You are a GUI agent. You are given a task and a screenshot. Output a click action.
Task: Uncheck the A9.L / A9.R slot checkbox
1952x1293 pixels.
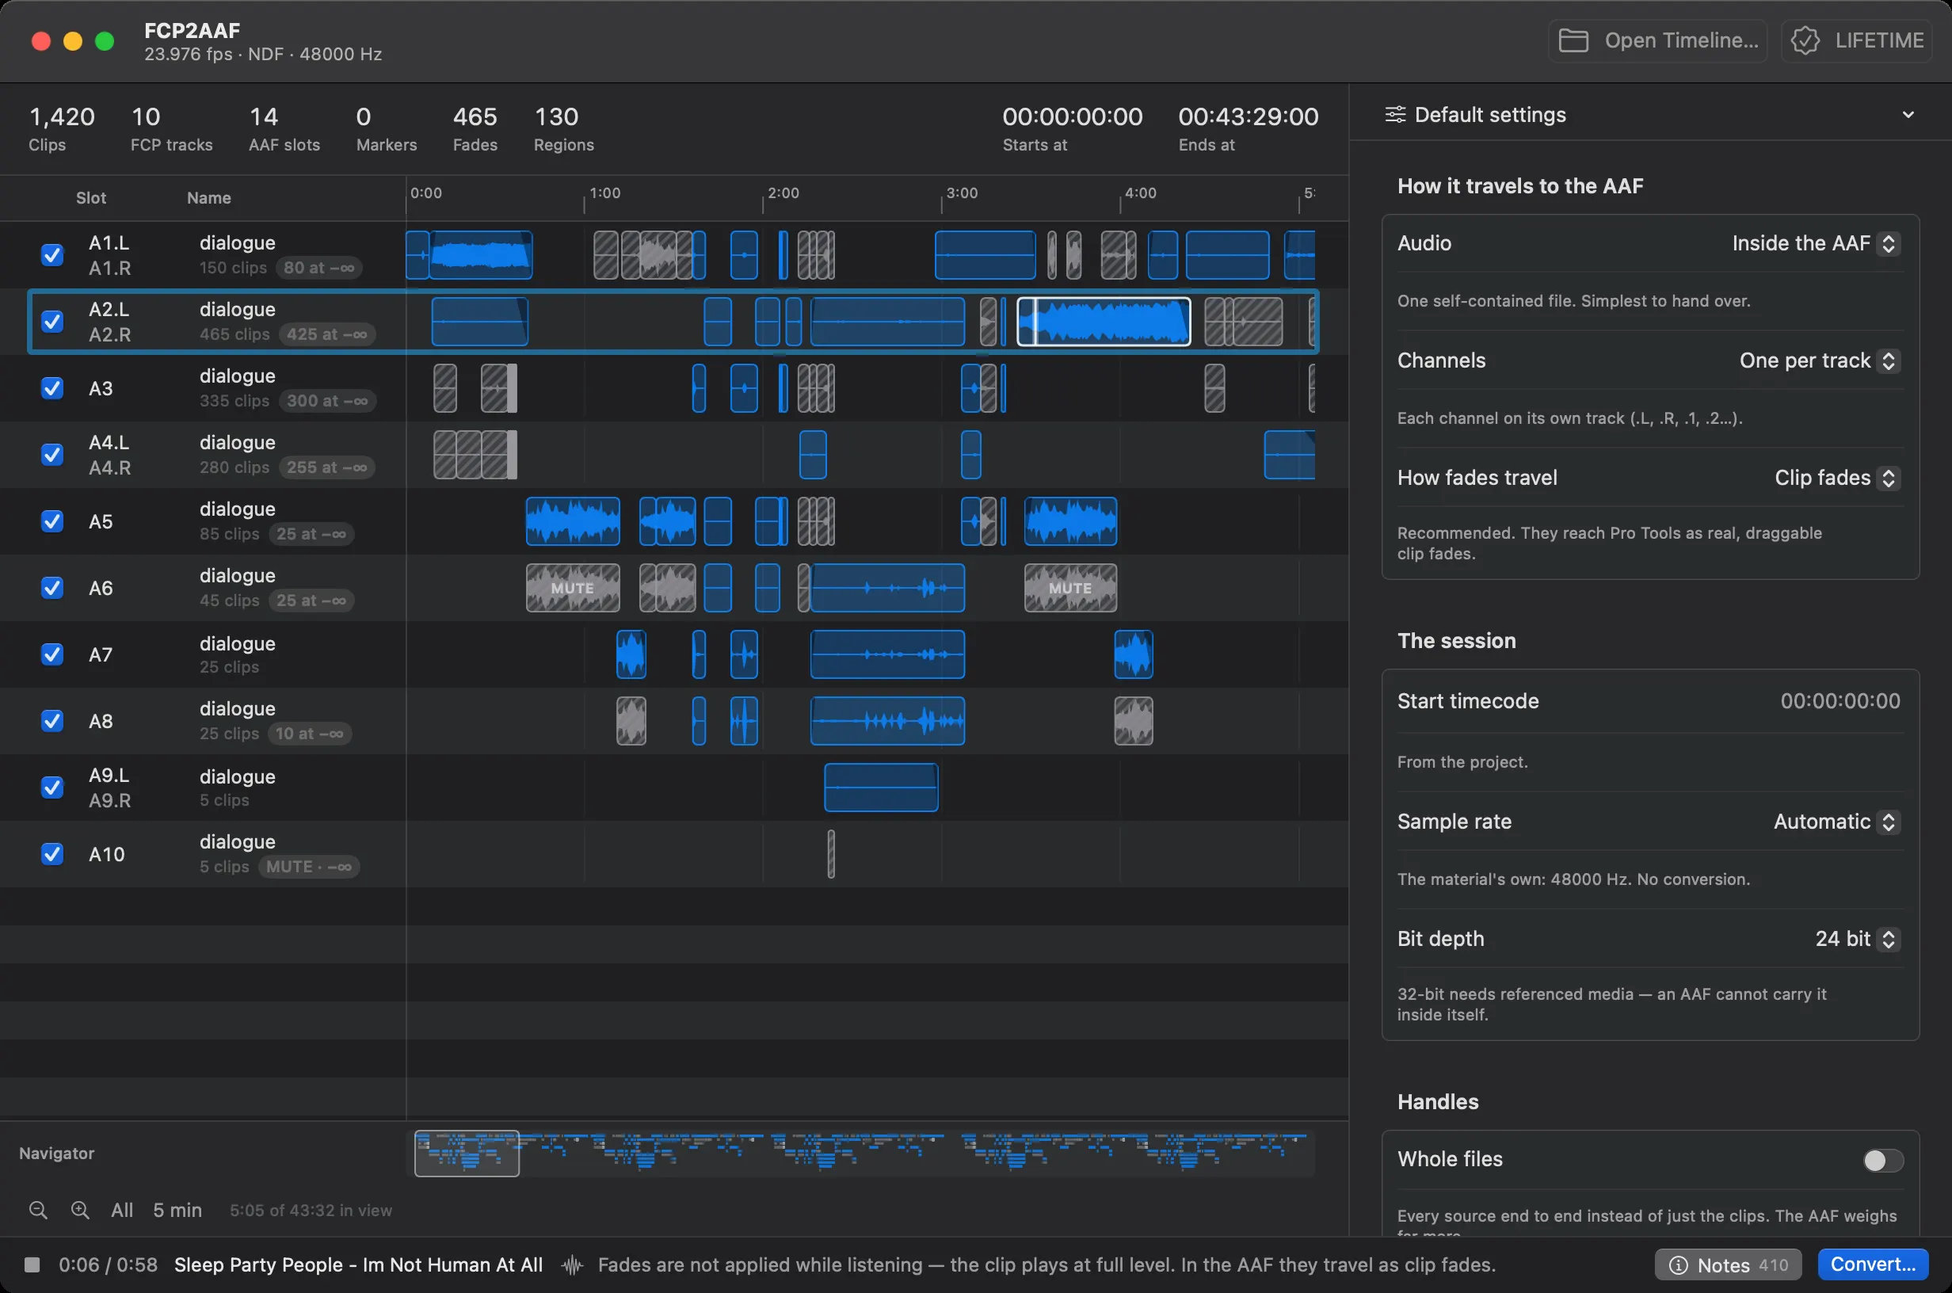52,788
